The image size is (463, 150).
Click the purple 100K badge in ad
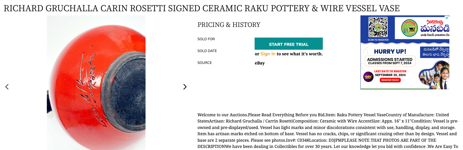coord(368,77)
